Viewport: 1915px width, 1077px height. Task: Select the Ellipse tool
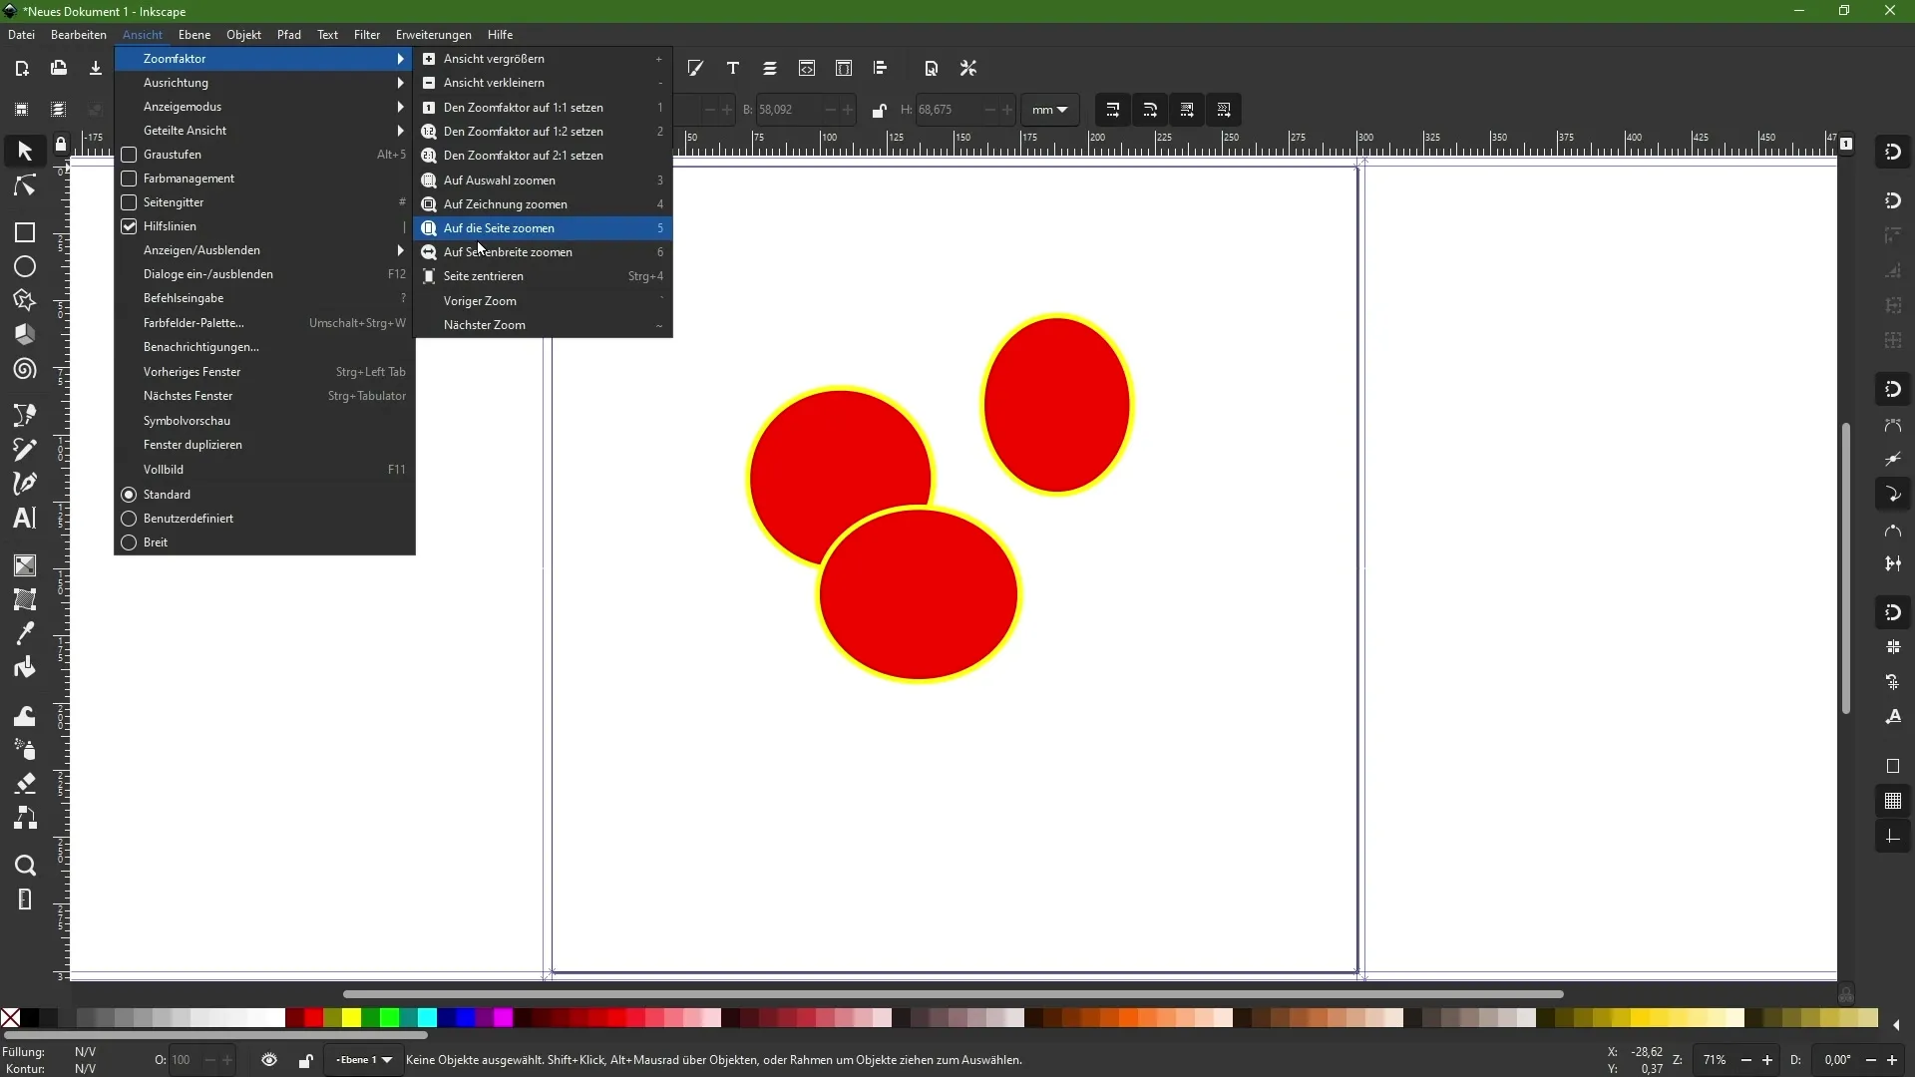pyautogui.click(x=25, y=267)
